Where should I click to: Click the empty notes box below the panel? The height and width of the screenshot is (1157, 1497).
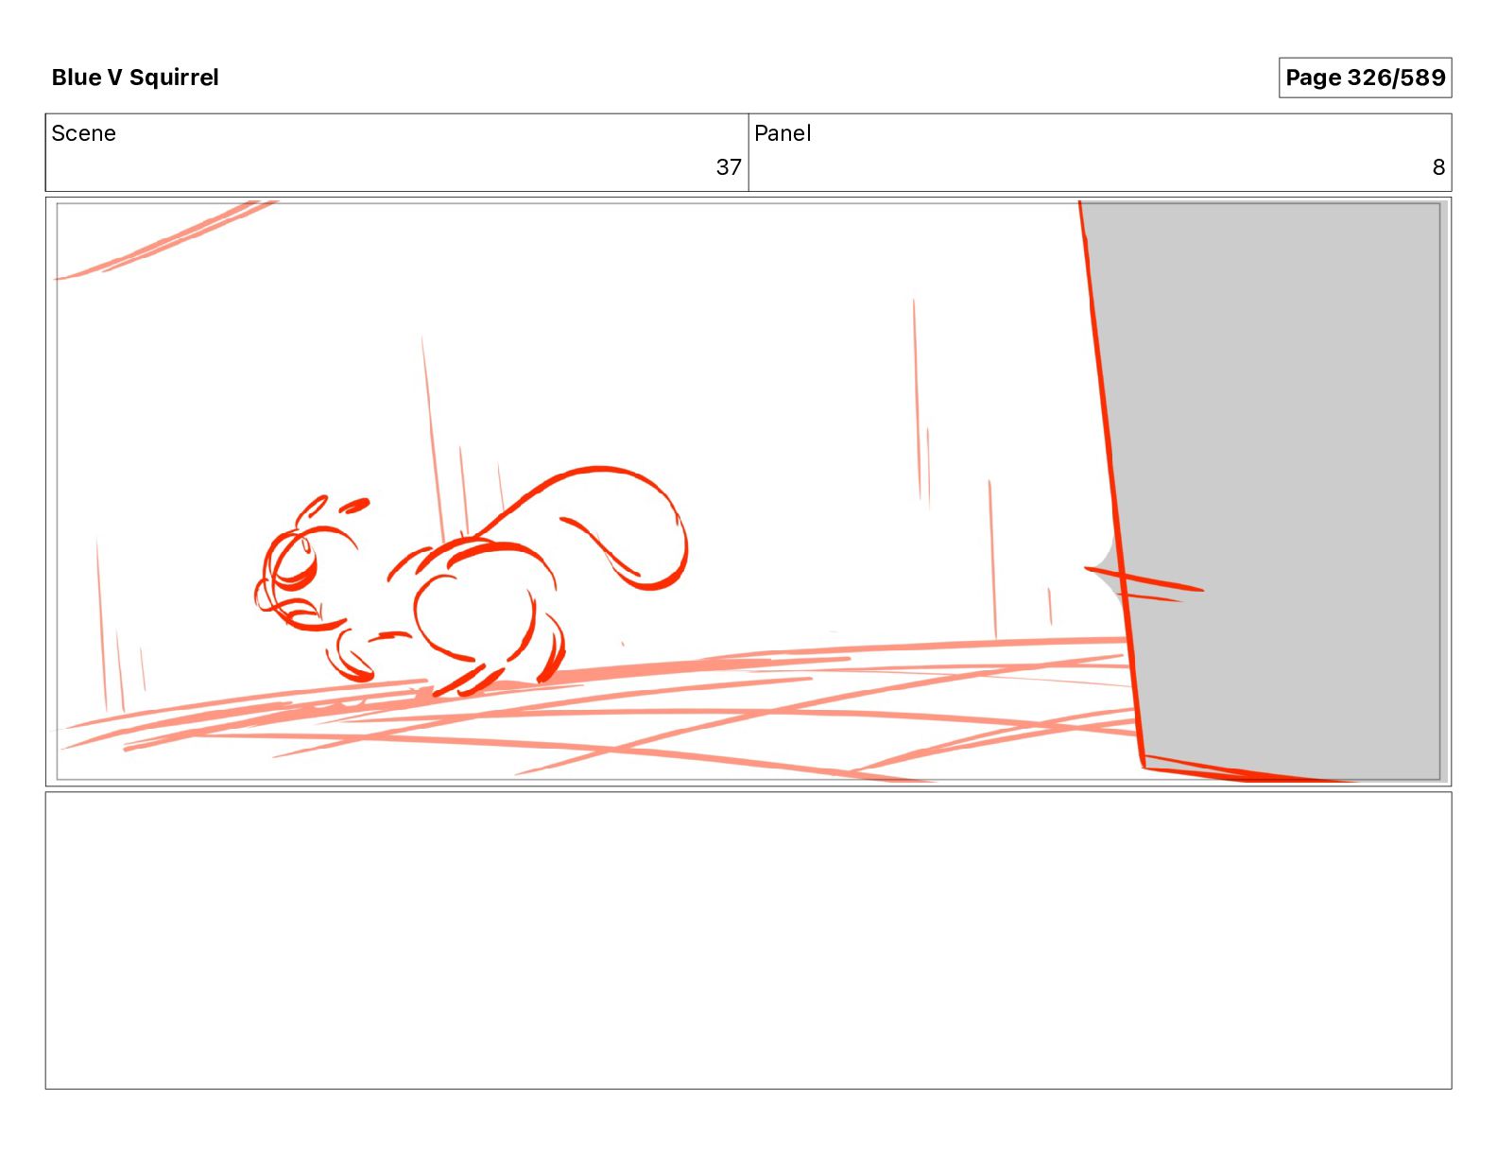point(748,941)
